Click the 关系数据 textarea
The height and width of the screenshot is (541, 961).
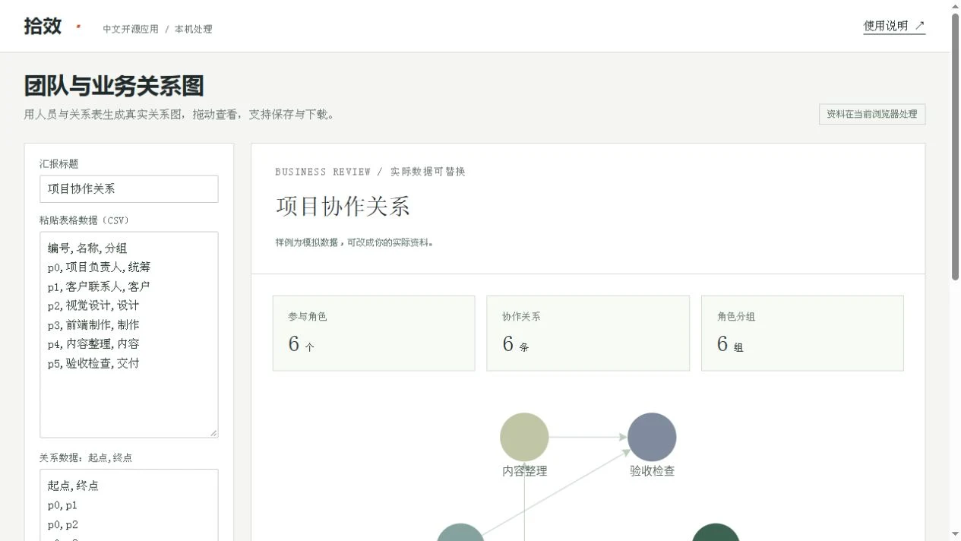point(129,505)
